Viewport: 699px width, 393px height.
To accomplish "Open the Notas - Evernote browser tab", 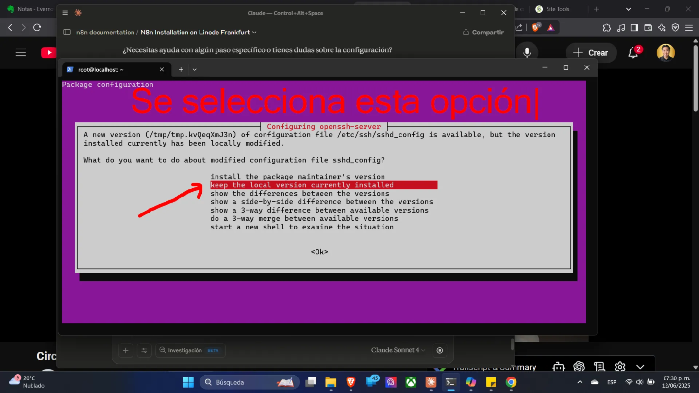I will pos(29,9).
